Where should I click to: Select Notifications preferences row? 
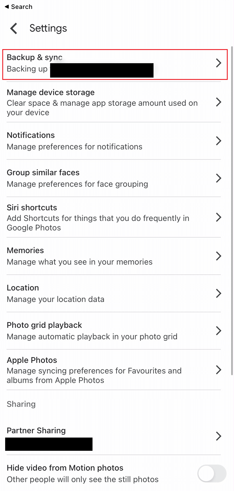114,141
